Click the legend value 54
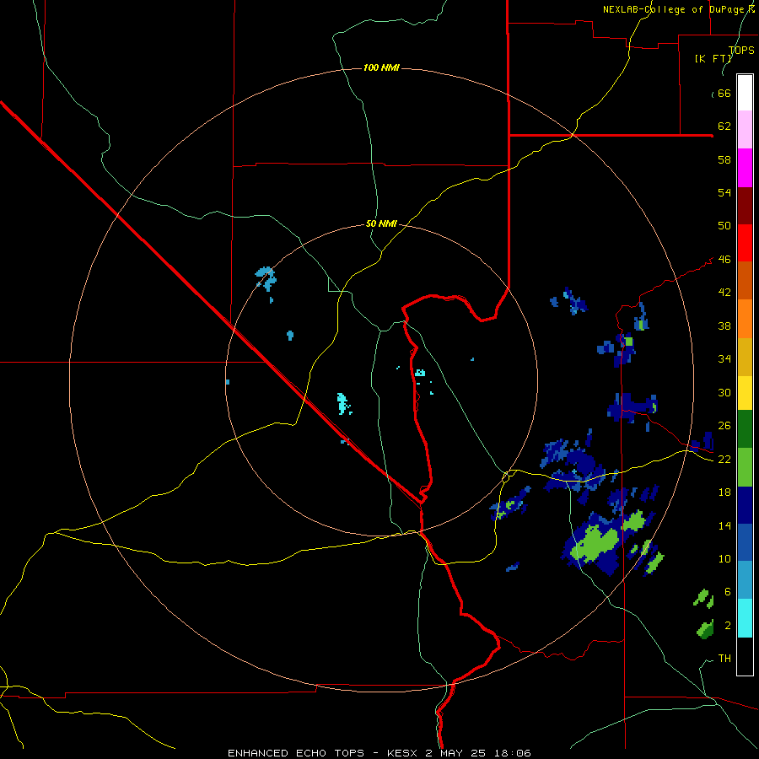This screenshot has height=759, width=759. tap(724, 192)
